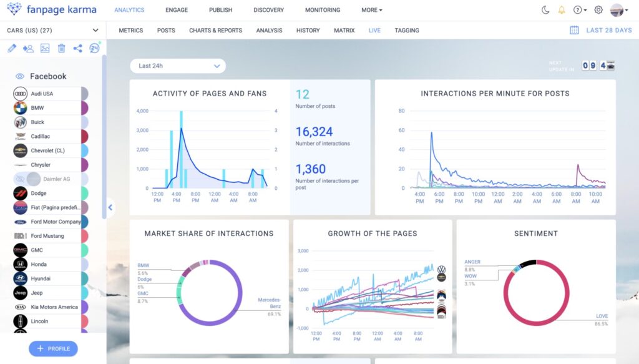Viewport: 639px width, 364px height.
Task: Expand the Cars (US) dashboard dropdown
Action: coord(95,30)
